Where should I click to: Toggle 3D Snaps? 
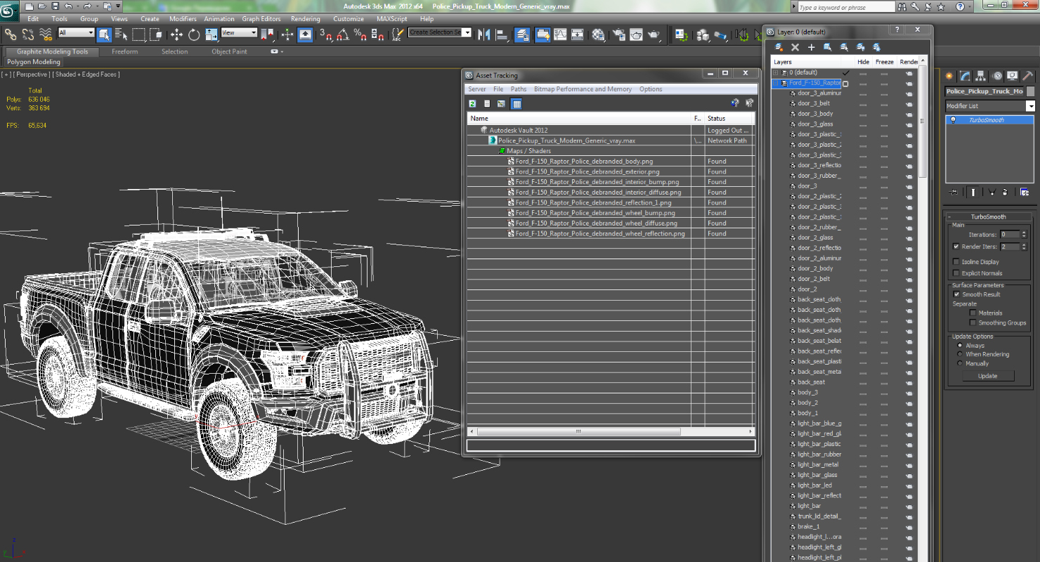tap(325, 34)
